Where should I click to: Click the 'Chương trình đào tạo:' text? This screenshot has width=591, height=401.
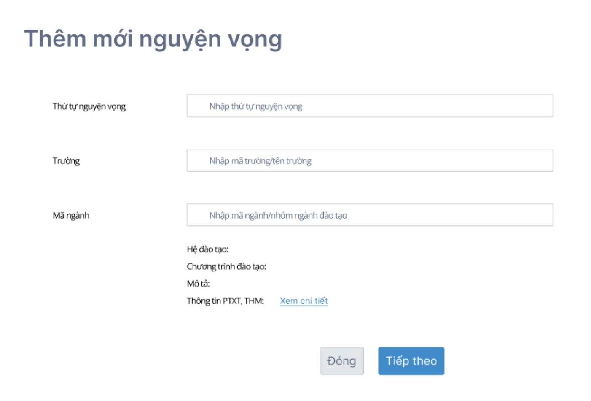(x=226, y=267)
